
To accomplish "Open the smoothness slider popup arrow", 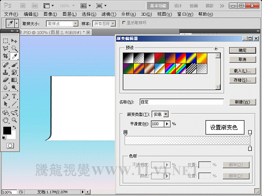I will [167, 124].
